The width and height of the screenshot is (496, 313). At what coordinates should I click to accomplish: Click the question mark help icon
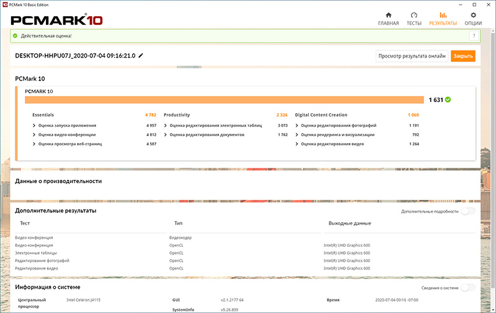[473, 36]
